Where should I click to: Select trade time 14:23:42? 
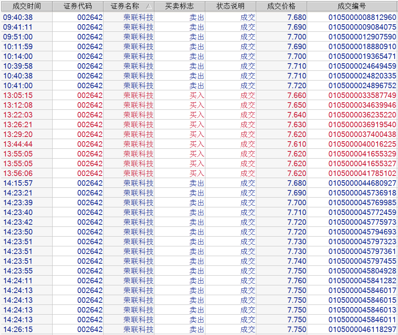[x=18, y=222]
